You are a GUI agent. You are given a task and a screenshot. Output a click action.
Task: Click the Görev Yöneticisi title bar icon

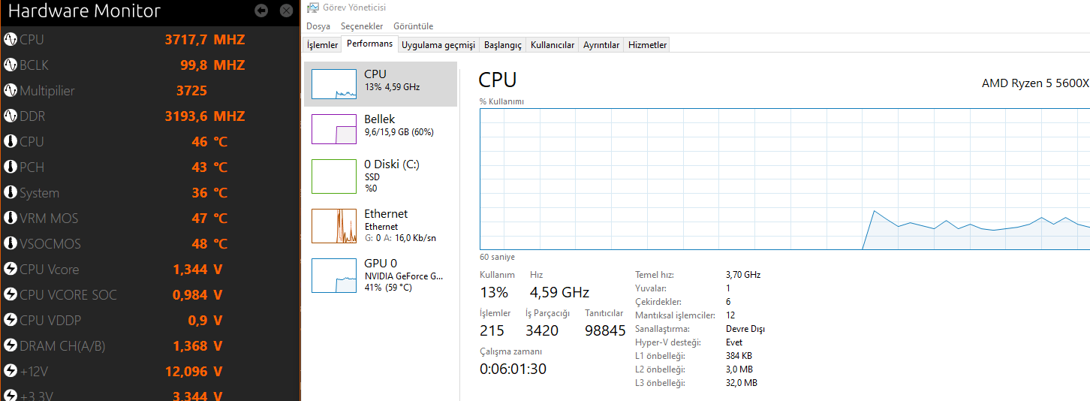(312, 8)
